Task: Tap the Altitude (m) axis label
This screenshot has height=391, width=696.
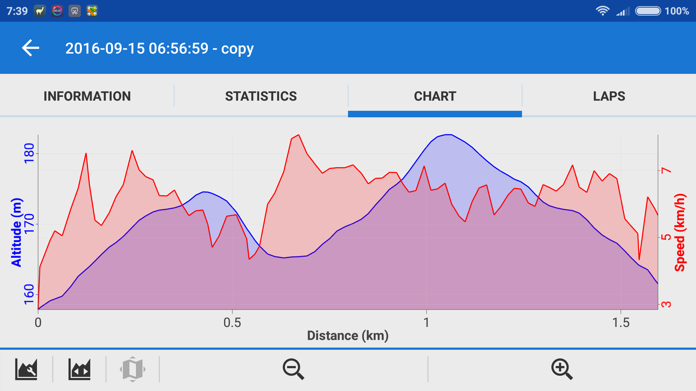Action: pos(16,232)
